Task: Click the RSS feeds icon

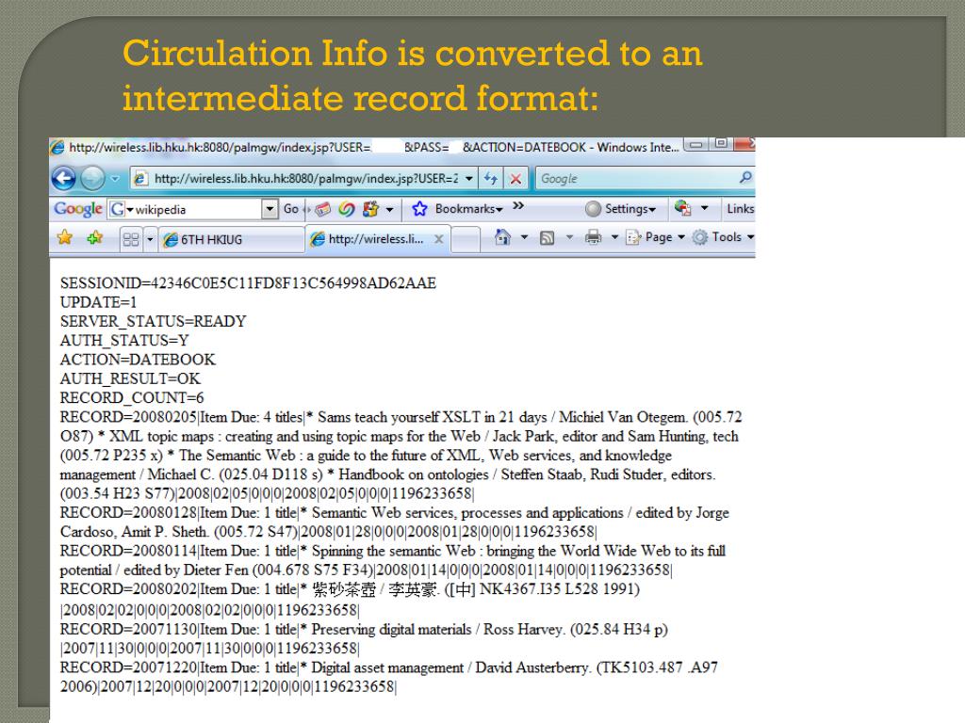Action: point(547,238)
